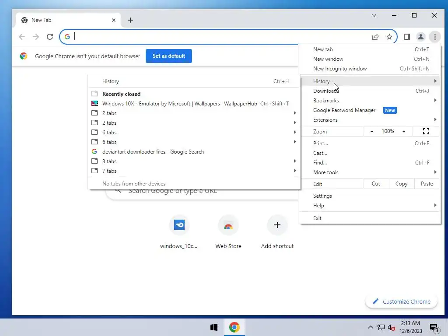The image size is (448, 336).
Task: Click the three-dot Chrome menu icon
Action: pos(435,37)
